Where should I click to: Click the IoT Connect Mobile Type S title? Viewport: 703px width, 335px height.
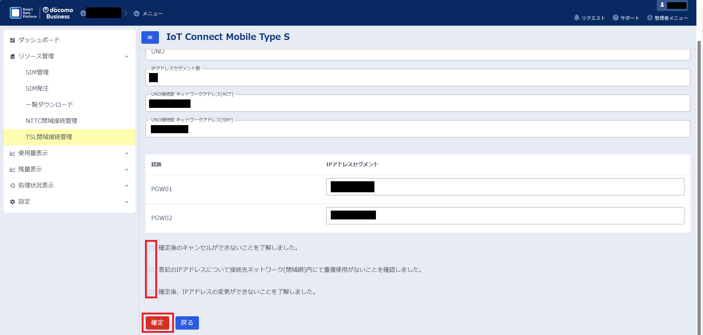pyautogui.click(x=228, y=37)
